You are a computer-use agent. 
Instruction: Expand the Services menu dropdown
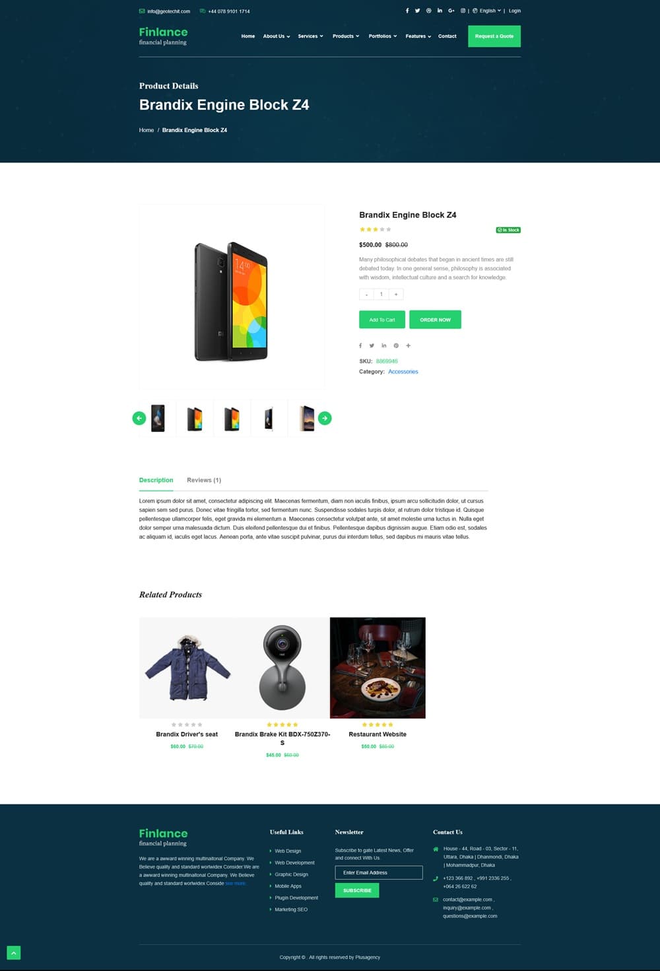click(311, 36)
